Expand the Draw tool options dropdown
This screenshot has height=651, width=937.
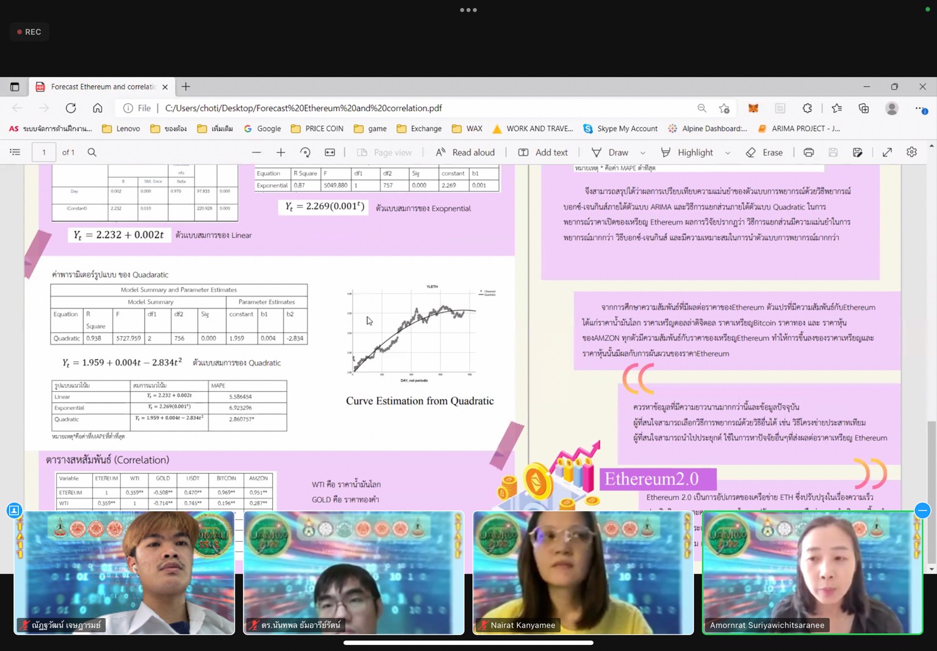point(642,153)
